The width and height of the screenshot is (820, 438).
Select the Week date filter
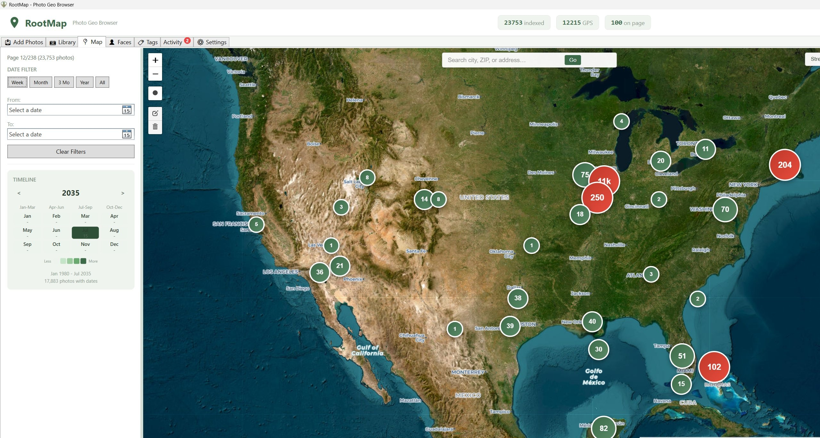18,82
